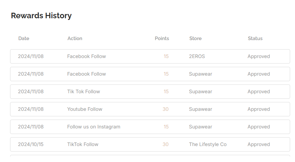This screenshot has height=162, width=295.
Task: Click the 30 points value for Youtube Follow
Action: pos(166,109)
